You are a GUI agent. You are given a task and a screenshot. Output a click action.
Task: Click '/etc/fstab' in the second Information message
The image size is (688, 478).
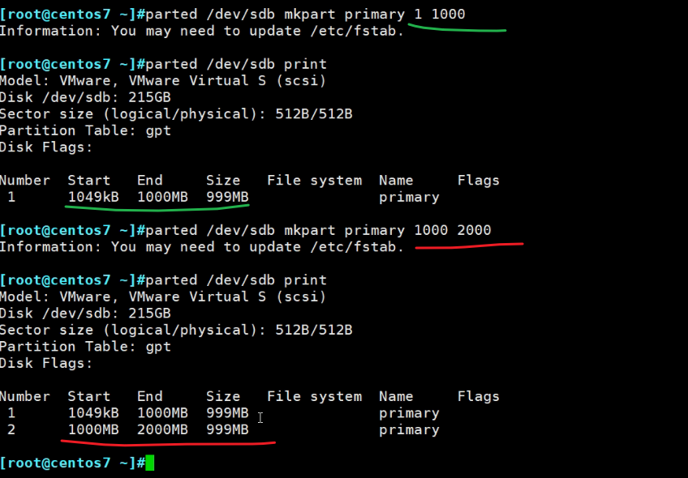[x=357, y=246]
